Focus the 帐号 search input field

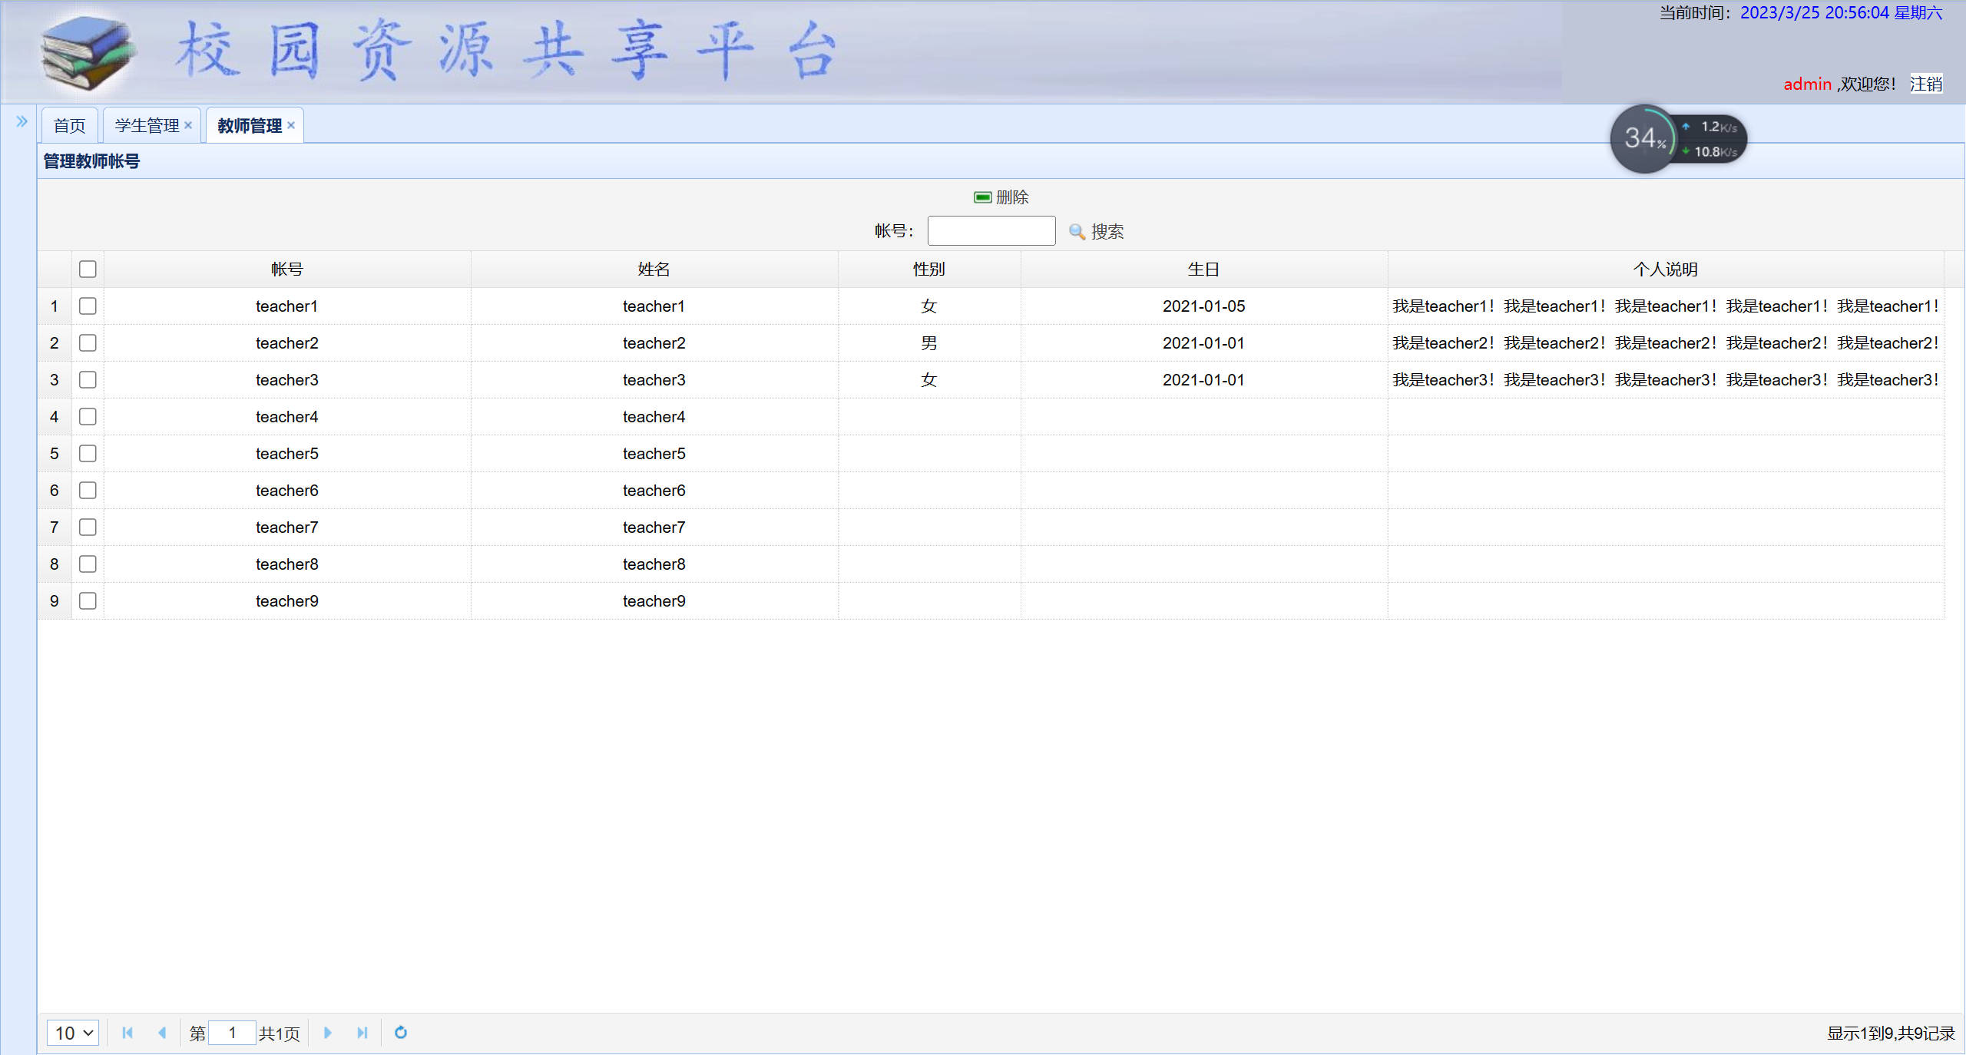991,231
